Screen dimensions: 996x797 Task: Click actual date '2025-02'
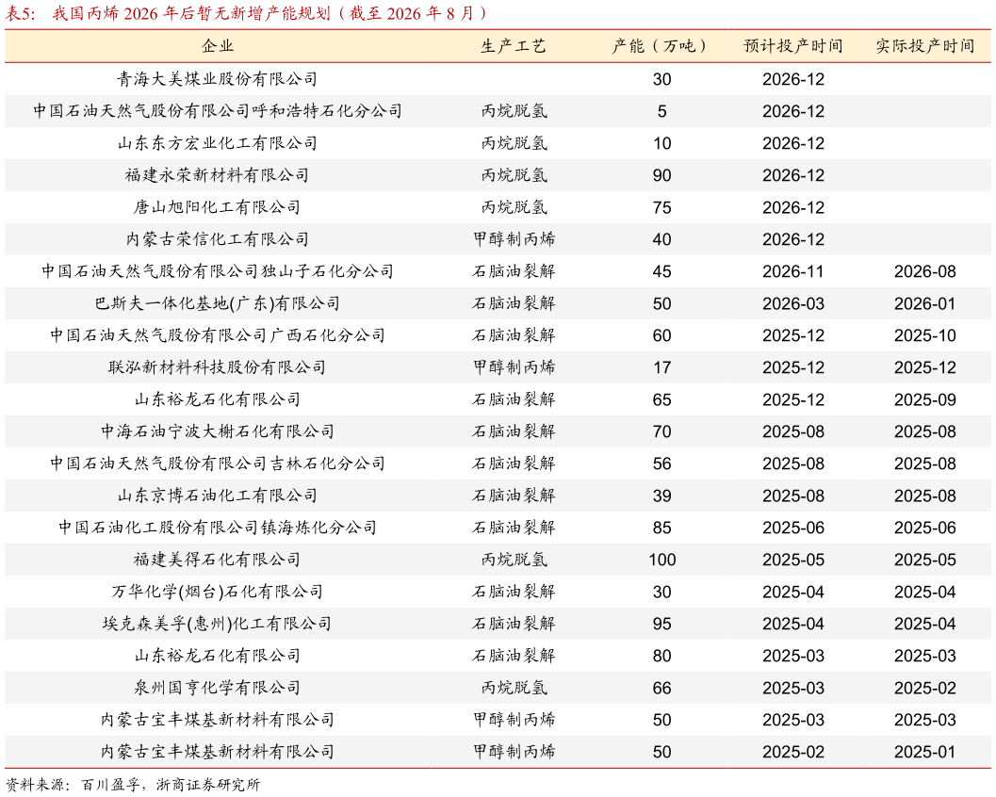[x=925, y=688]
